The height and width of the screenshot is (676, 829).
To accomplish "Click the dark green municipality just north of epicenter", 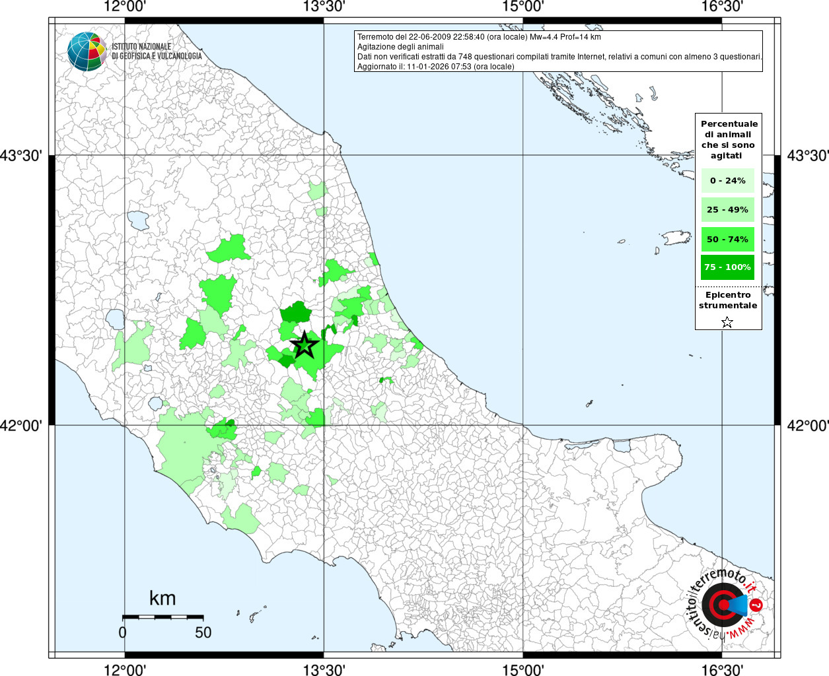I will (296, 312).
